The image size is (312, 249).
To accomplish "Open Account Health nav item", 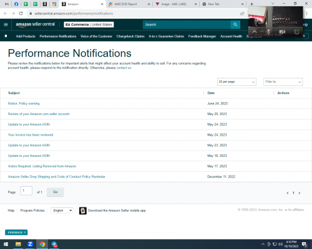I will [232, 36].
